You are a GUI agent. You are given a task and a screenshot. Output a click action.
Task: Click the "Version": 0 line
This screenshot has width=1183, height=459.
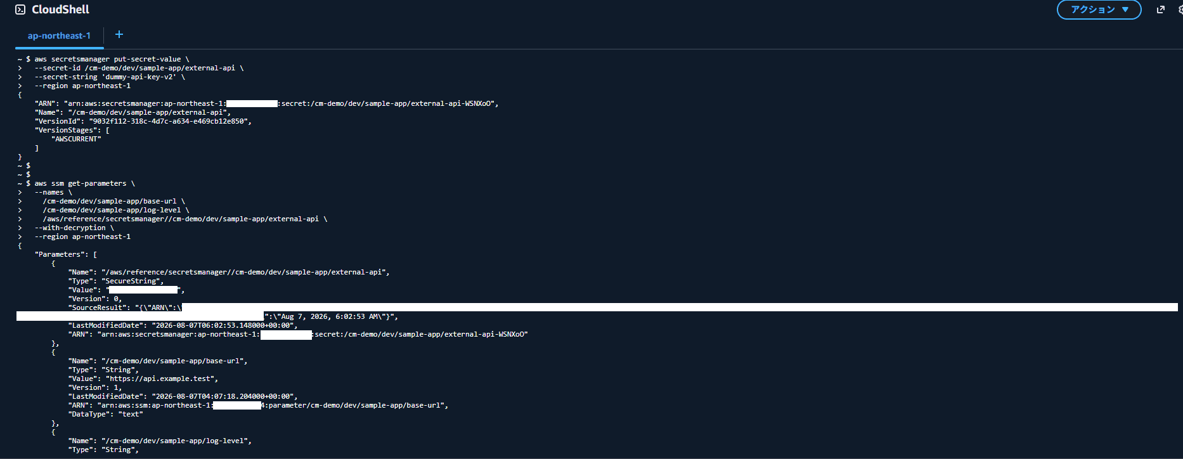pyautogui.click(x=95, y=299)
